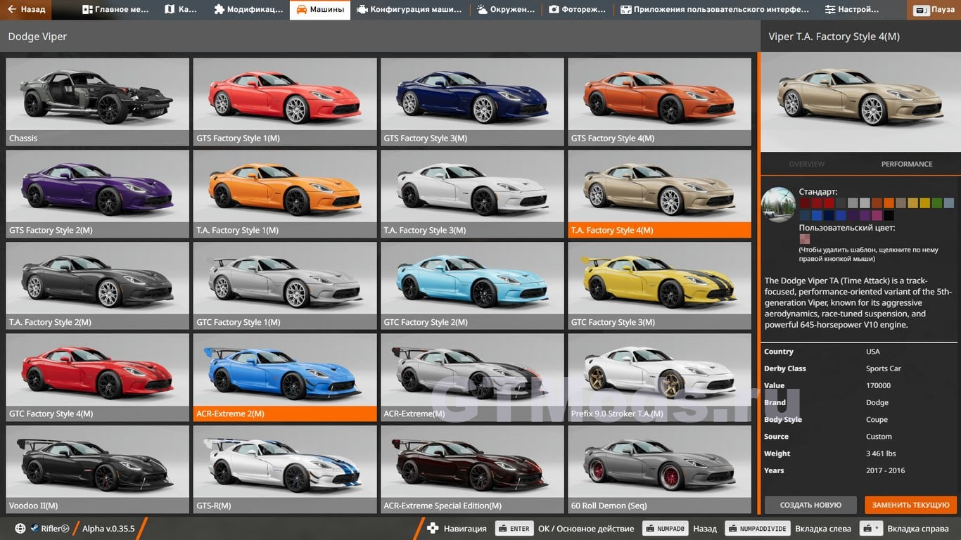This screenshot has width=961, height=540.
Task: Select GTC Factory Style 2(M) car
Action: click(472, 285)
